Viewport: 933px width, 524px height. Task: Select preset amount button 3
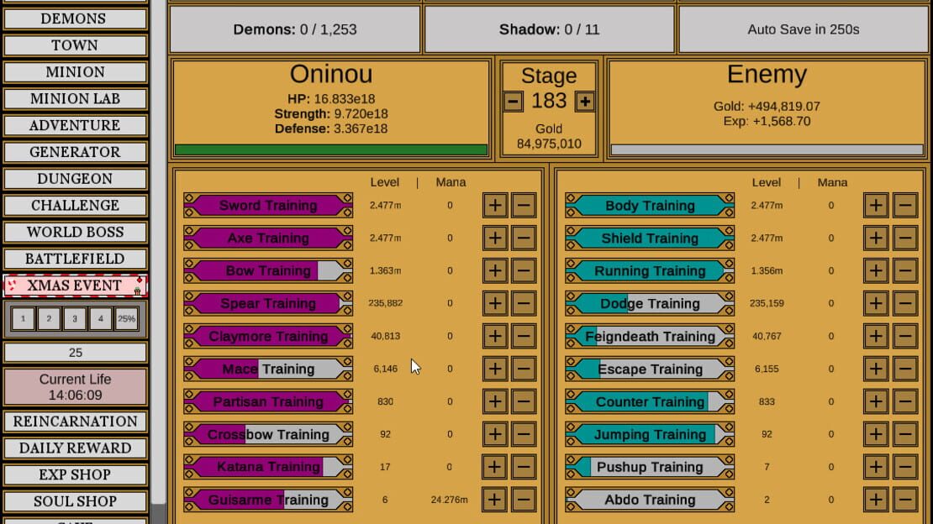(75, 319)
